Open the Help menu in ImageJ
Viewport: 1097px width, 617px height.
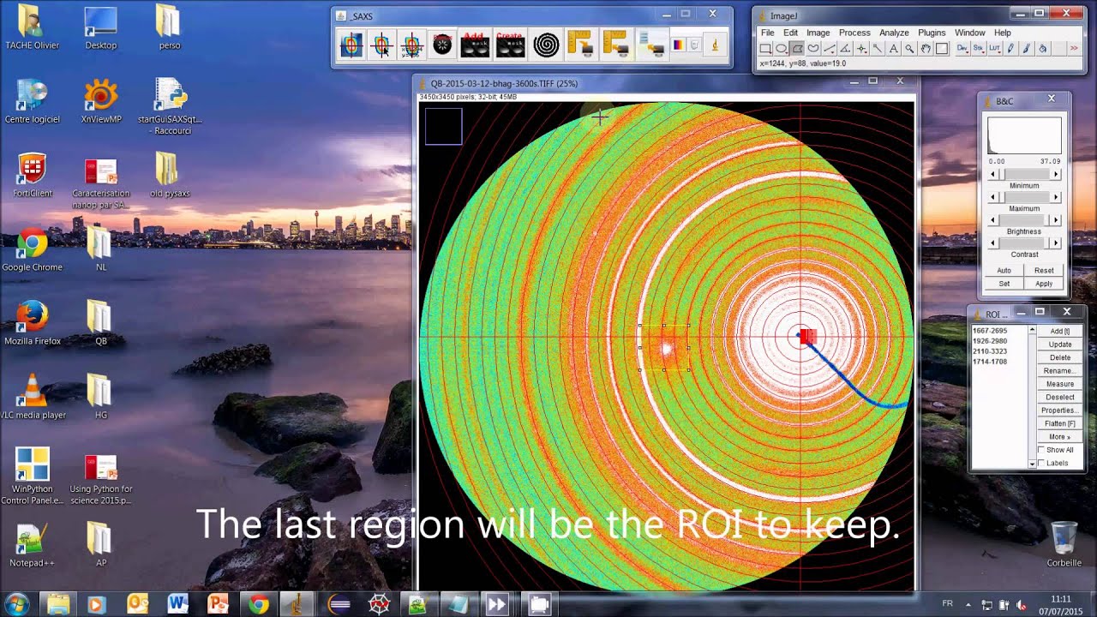point(1002,33)
